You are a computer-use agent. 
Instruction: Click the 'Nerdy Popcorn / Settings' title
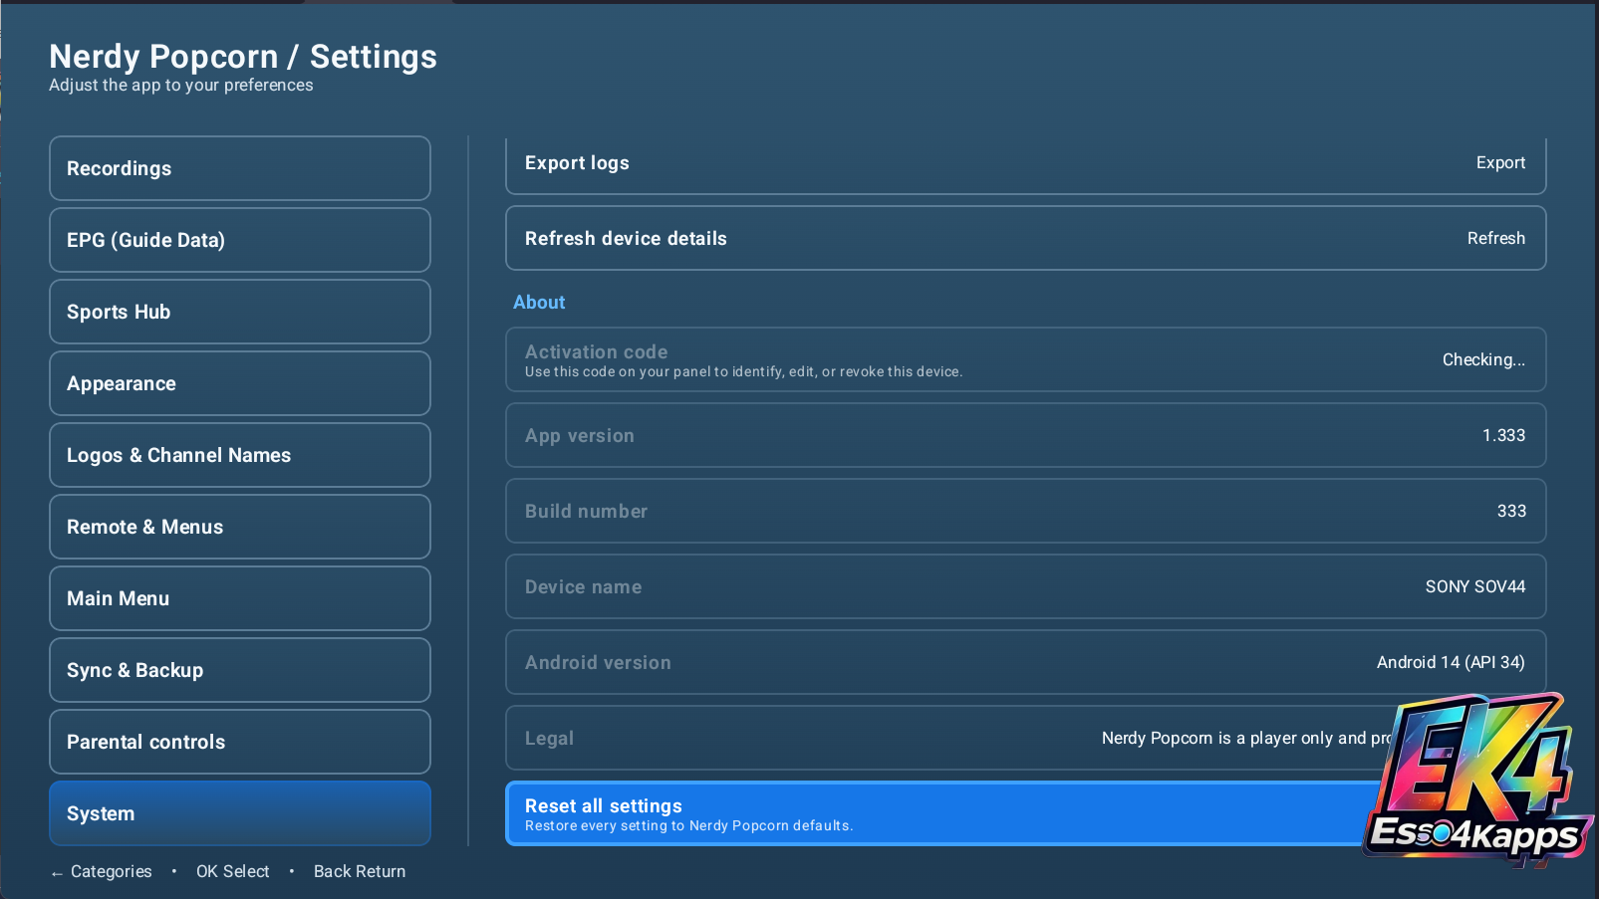[243, 57]
